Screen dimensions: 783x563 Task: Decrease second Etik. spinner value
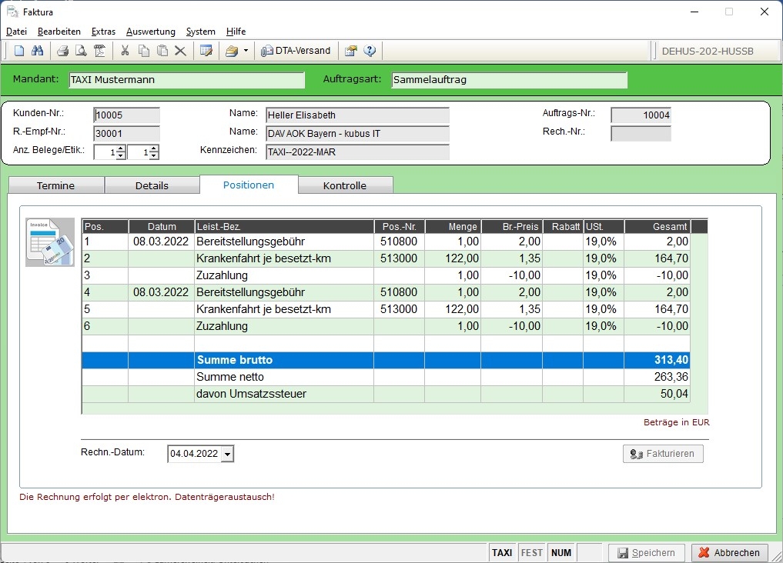click(x=154, y=156)
